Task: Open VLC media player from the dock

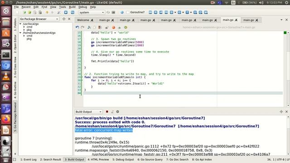Action: (x=6, y=76)
